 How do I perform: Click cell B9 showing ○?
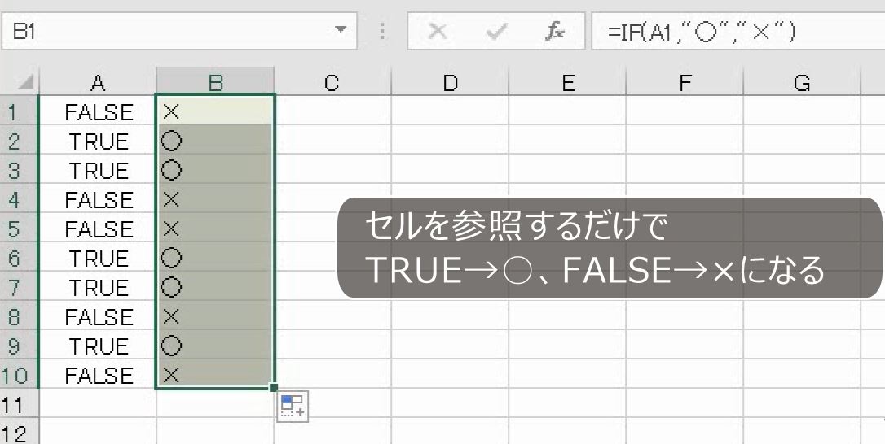[215, 344]
